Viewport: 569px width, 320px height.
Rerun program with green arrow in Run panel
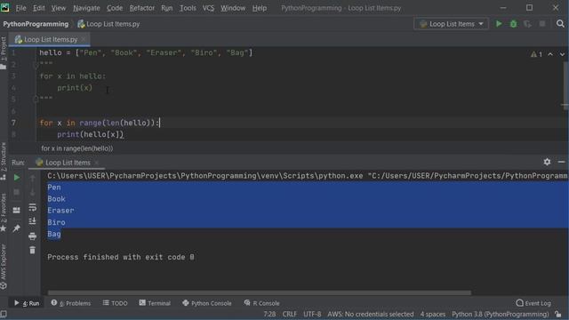tap(17, 178)
